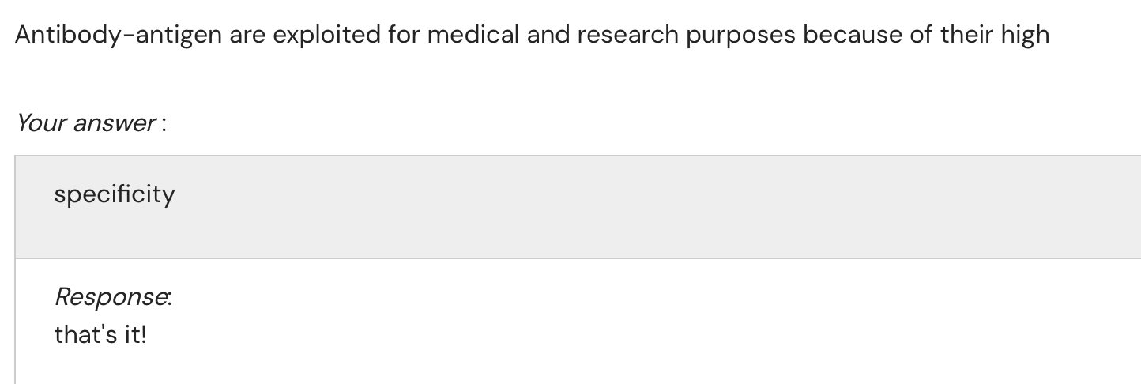Click the word "high" ending the question
This screenshot has height=384, width=1141.
(1025, 36)
